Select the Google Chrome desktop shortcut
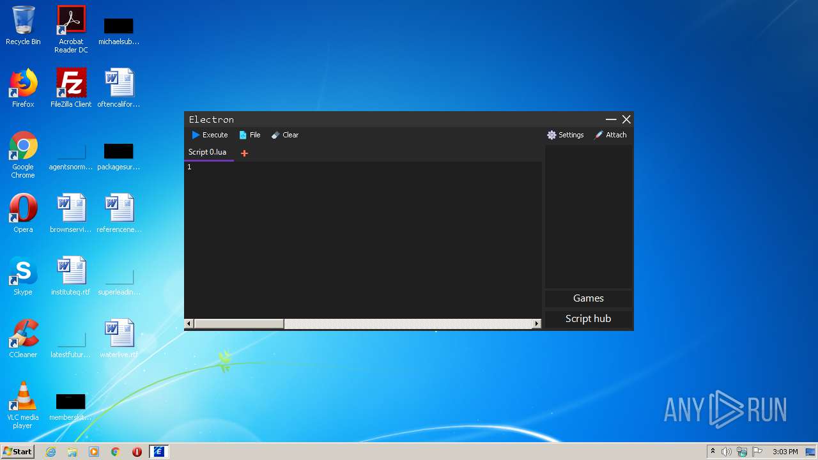 (23, 155)
